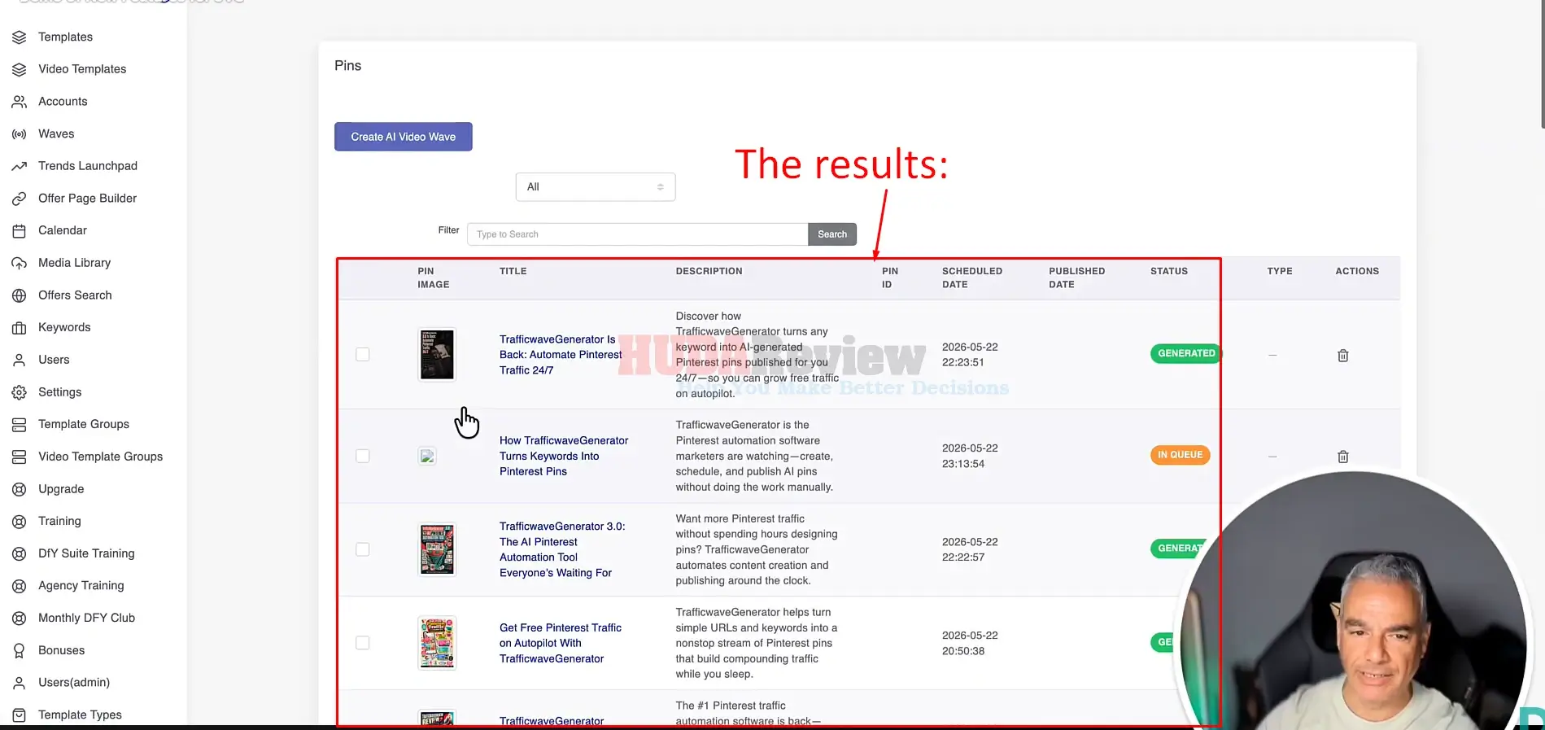Screen dimensions: 1545x730
Task: Click the 'Pins' page heading
Action: tap(348, 66)
